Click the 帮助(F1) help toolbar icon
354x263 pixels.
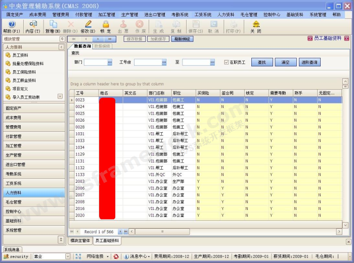(x=12, y=24)
